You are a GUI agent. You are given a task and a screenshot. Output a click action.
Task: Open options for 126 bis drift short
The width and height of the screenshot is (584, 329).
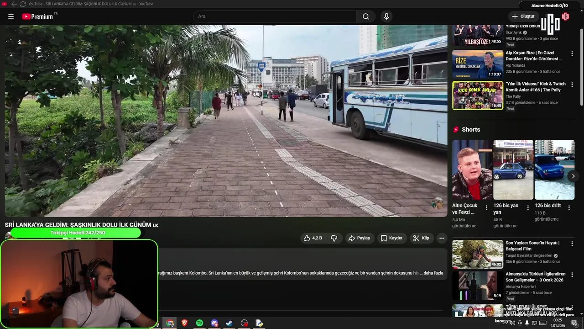pos(569,207)
